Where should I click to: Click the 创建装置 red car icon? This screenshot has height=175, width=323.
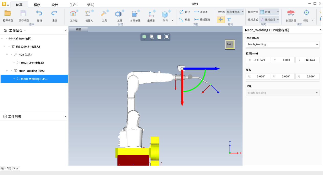coord(291,13)
